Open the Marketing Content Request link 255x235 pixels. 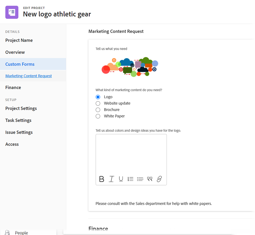click(28, 76)
